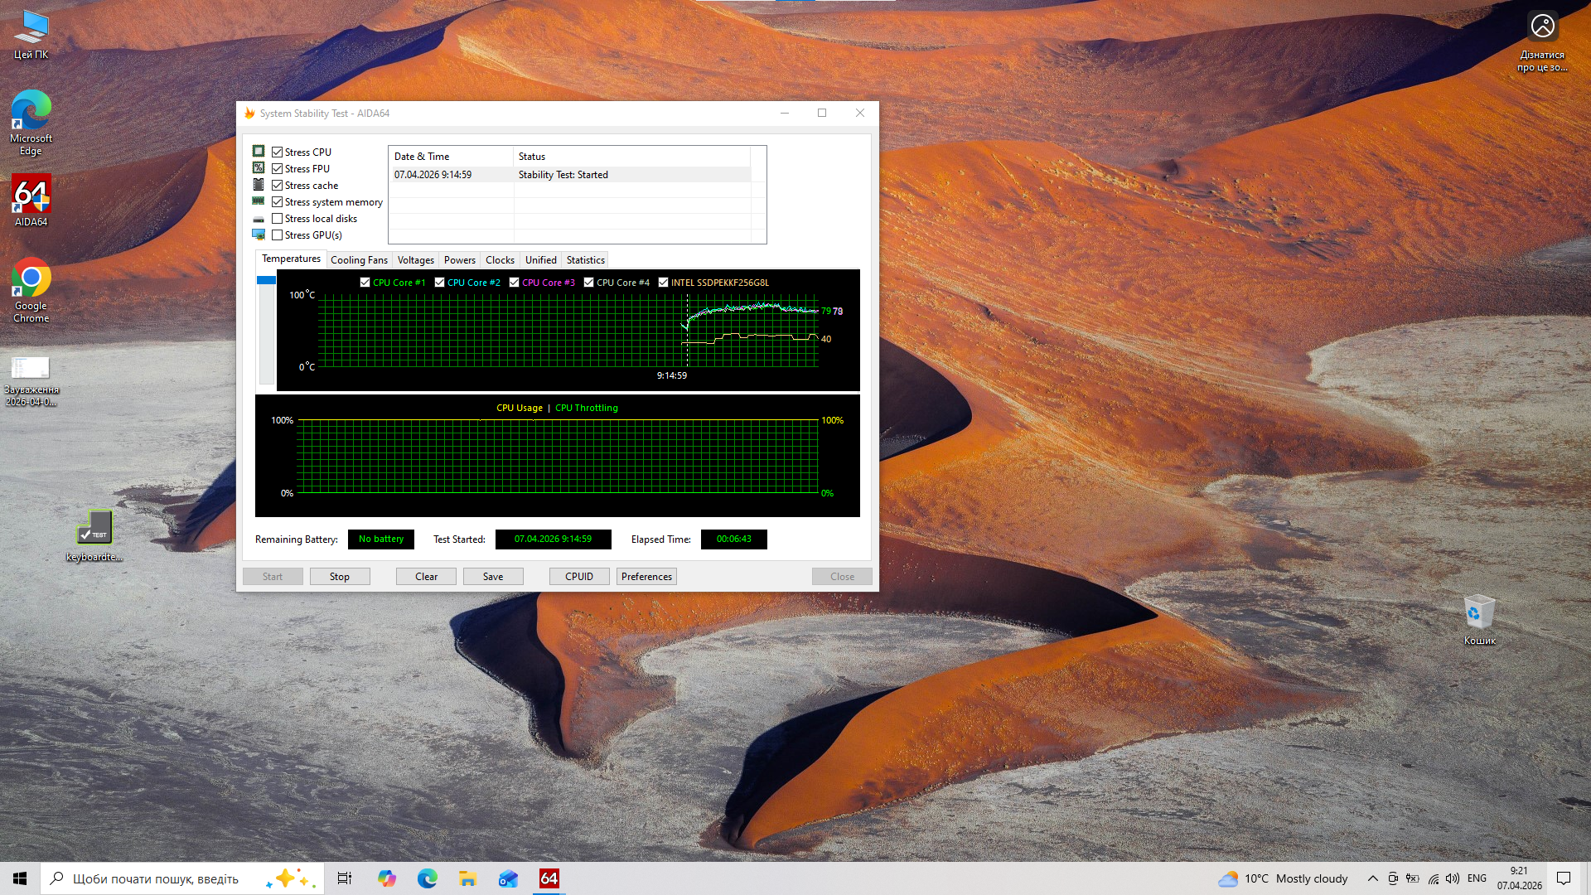Viewport: 1591px width, 895px height.
Task: Click the blue graph scale slider
Action: point(266,281)
